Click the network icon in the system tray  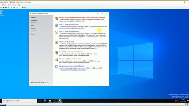(x=176, y=101)
